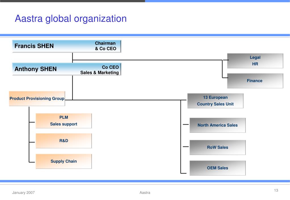Select the Supply Chain box
Viewport: 290px width, 200px height.
63,161
